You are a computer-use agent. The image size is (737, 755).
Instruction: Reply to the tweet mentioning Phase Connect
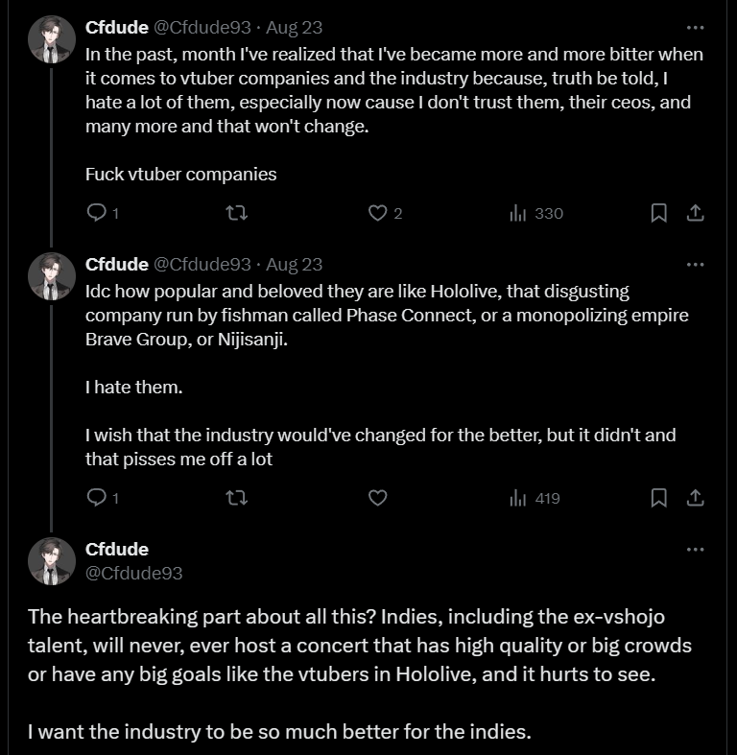click(97, 498)
